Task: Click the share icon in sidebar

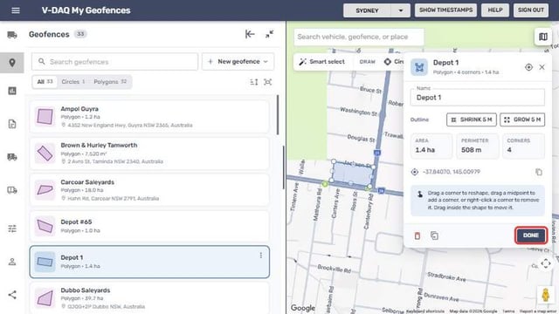Action: click(x=12, y=295)
